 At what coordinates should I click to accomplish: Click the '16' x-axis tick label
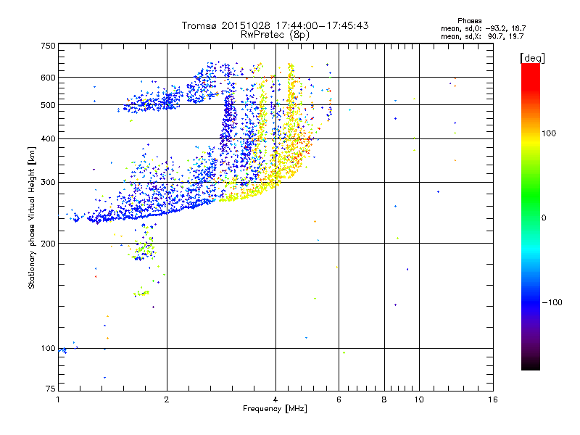(x=493, y=399)
